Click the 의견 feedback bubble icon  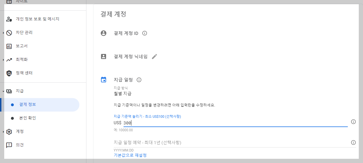pyautogui.click(x=9, y=145)
